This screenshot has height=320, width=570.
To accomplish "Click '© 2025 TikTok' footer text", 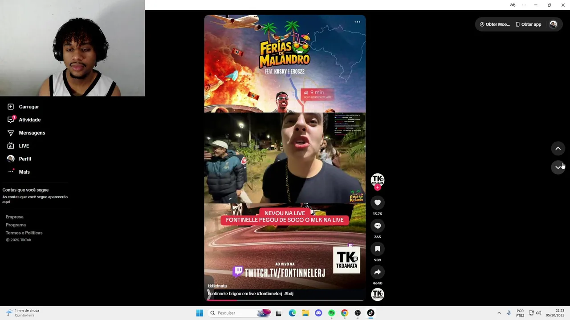I will click(x=18, y=240).
